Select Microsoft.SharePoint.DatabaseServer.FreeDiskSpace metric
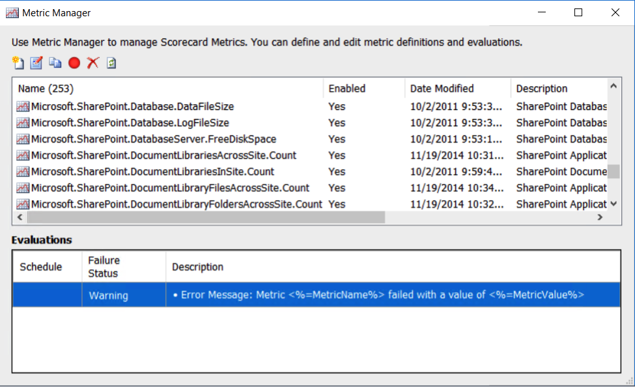The image size is (635, 387). [154, 139]
